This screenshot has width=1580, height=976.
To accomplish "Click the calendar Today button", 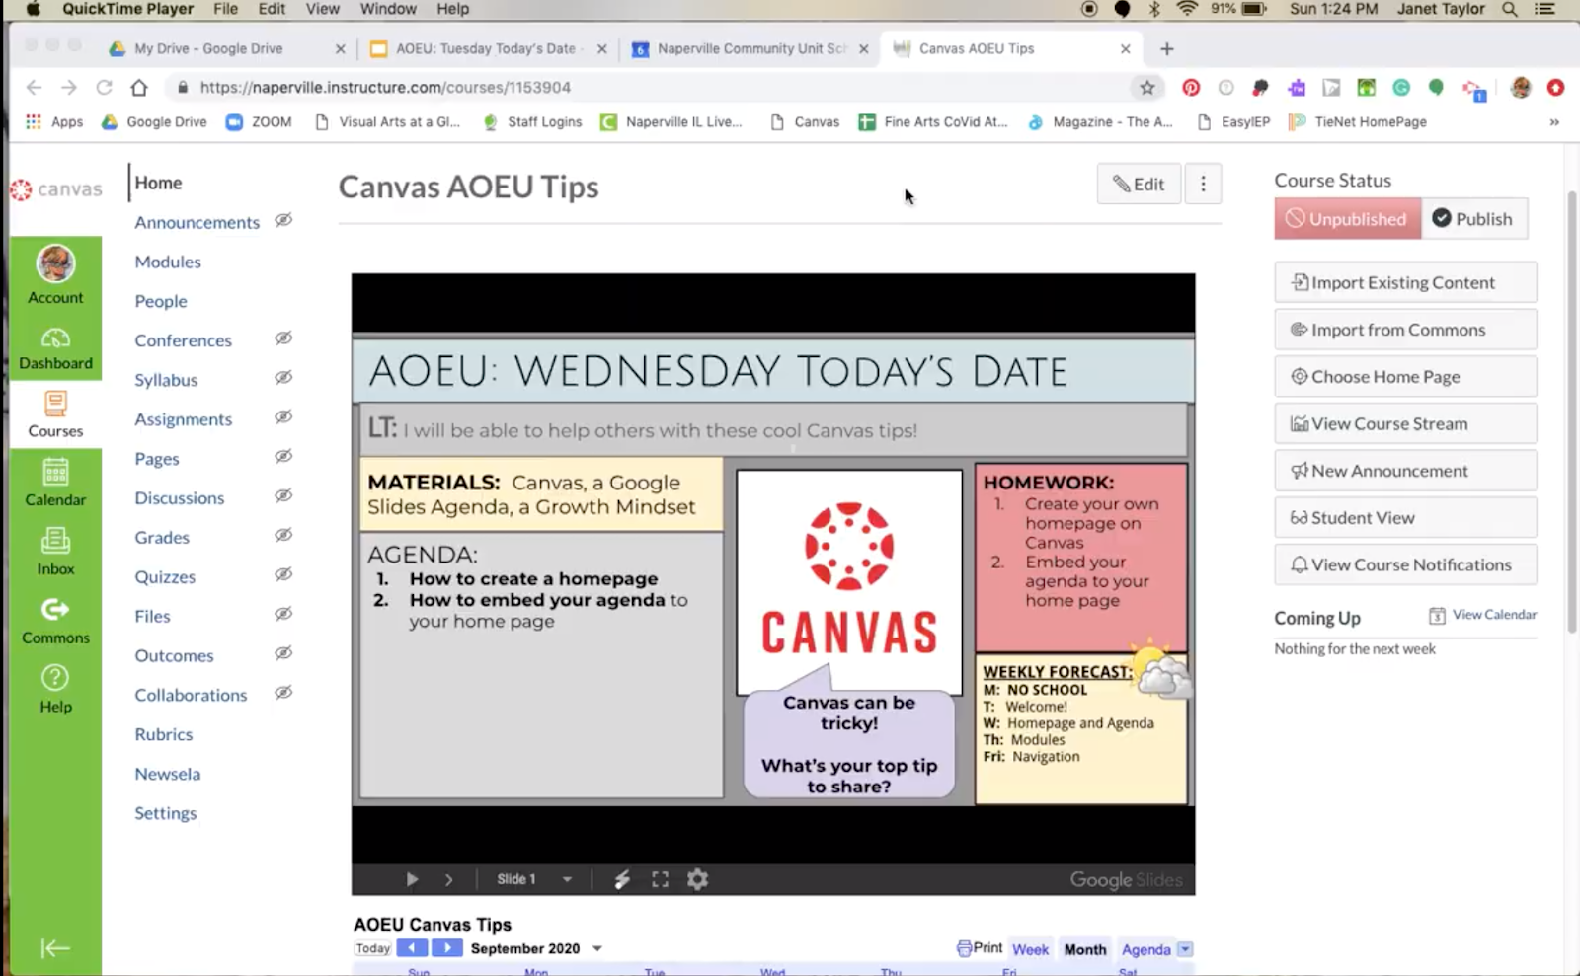I will [373, 948].
